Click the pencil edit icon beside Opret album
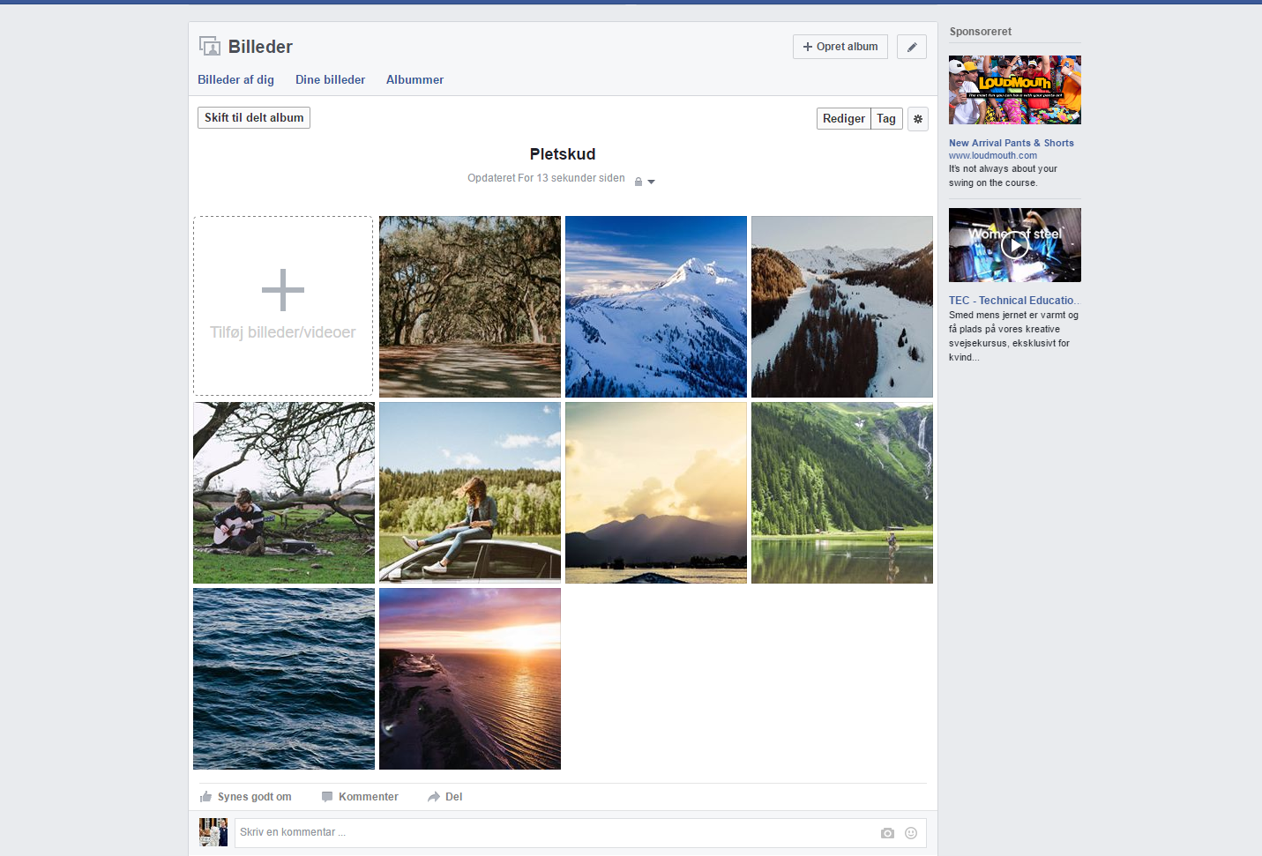 point(911,47)
